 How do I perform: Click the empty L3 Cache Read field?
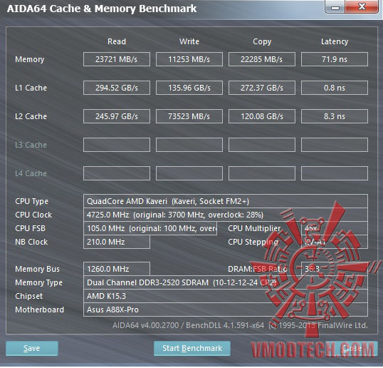pyautogui.click(x=117, y=145)
